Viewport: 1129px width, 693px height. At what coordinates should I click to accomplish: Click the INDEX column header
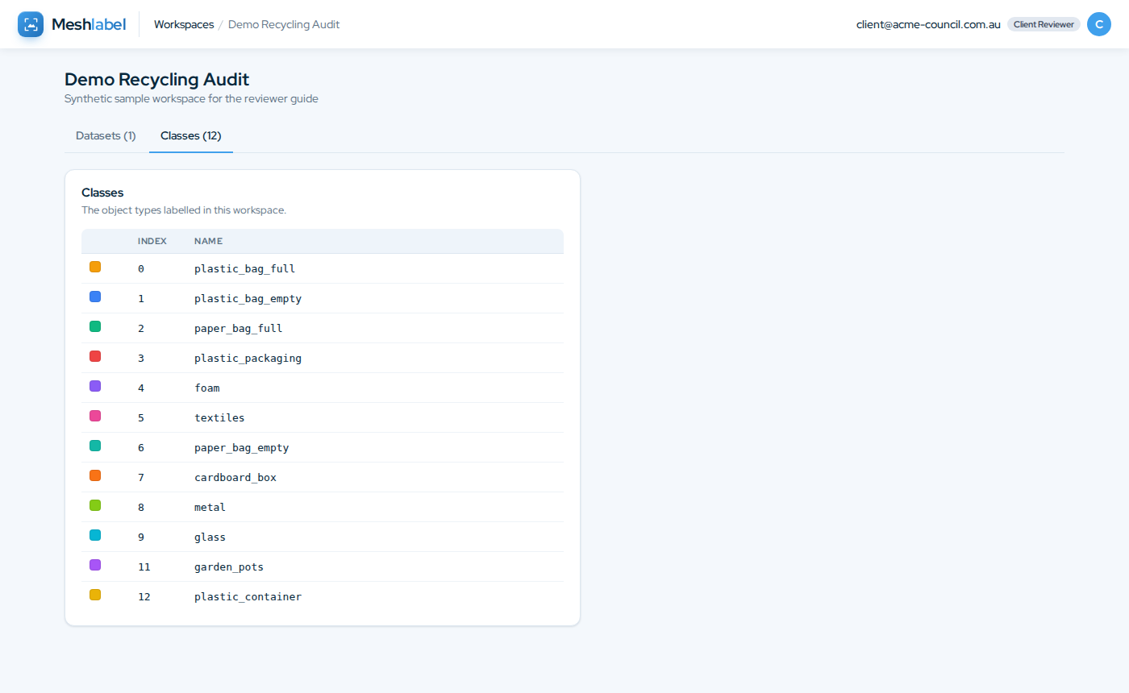click(x=152, y=241)
